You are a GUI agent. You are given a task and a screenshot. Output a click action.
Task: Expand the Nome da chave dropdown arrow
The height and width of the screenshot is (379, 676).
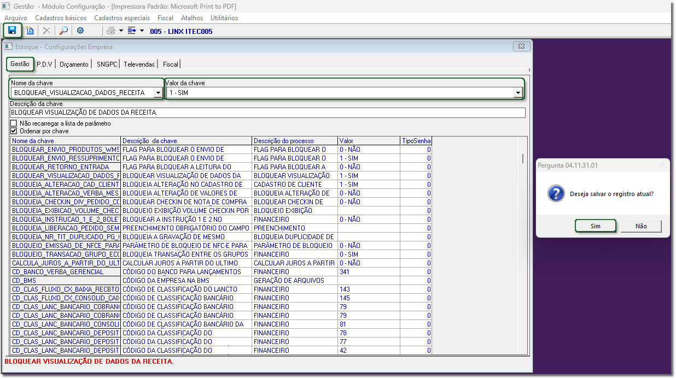(x=158, y=93)
